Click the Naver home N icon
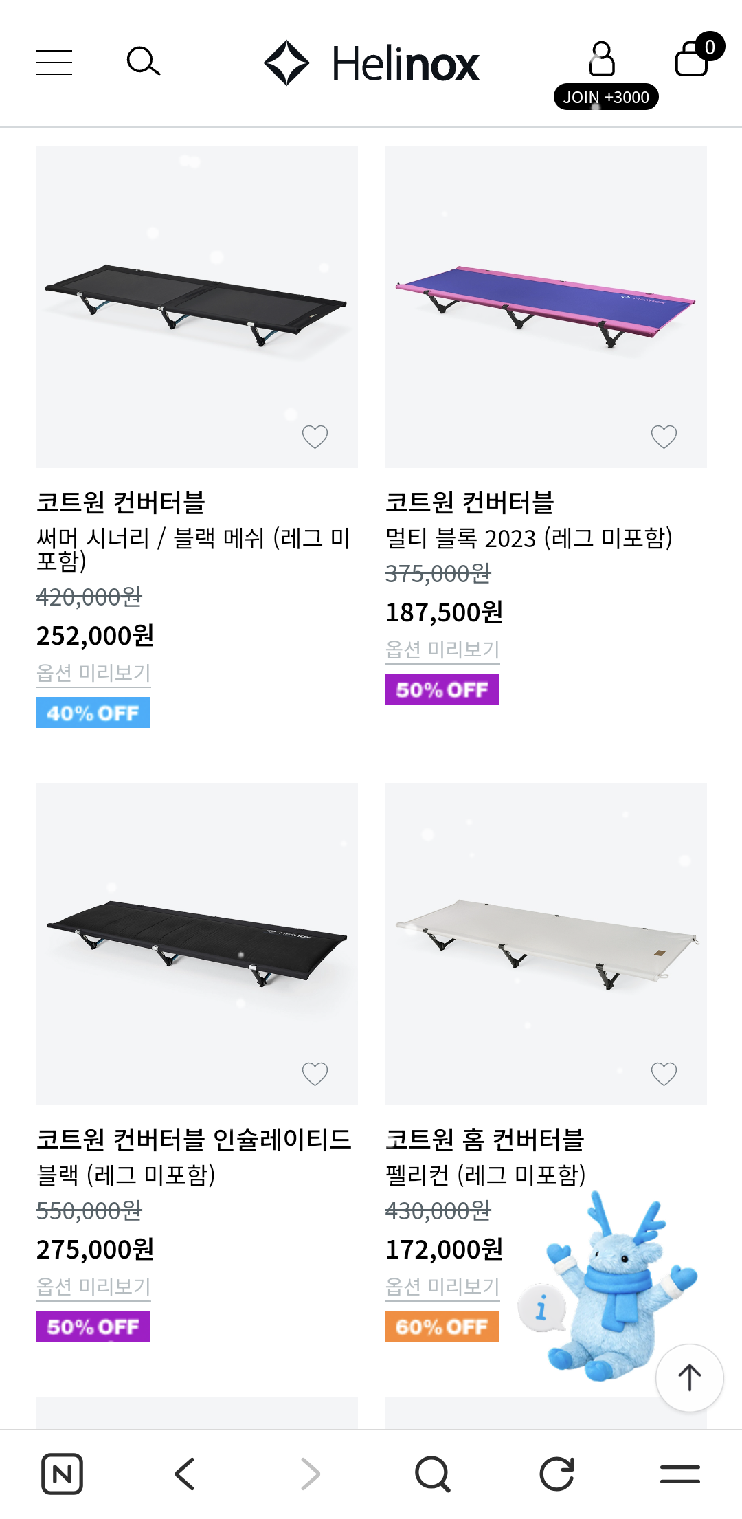This screenshot has height=1519, width=742. [62, 1474]
